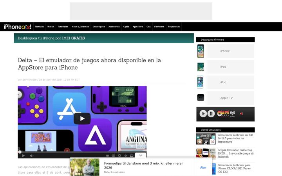282x176 pixels.
Task: Click the @iPhoneate author byline
Action: [x=29, y=79]
